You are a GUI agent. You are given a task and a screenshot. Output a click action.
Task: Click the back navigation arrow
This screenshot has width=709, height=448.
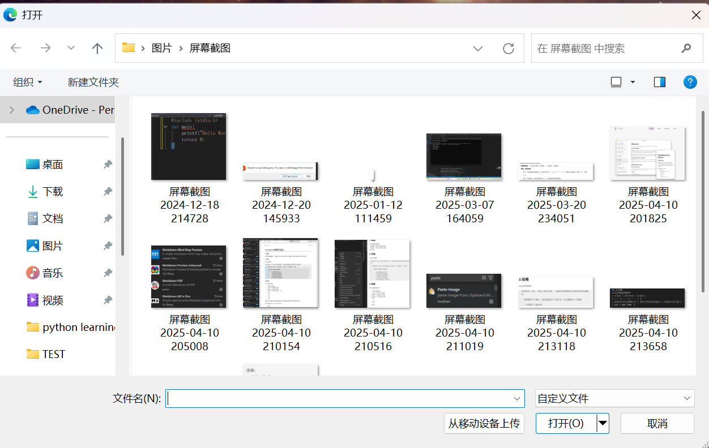click(x=16, y=48)
